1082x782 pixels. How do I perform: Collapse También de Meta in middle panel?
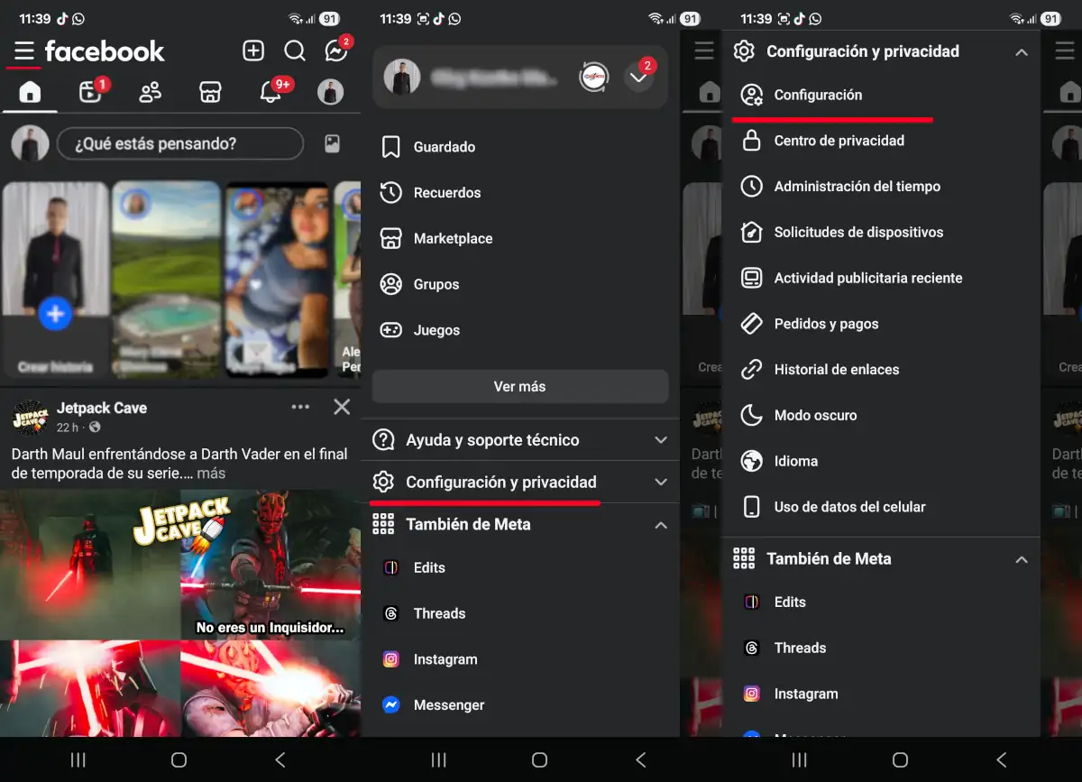(520, 524)
